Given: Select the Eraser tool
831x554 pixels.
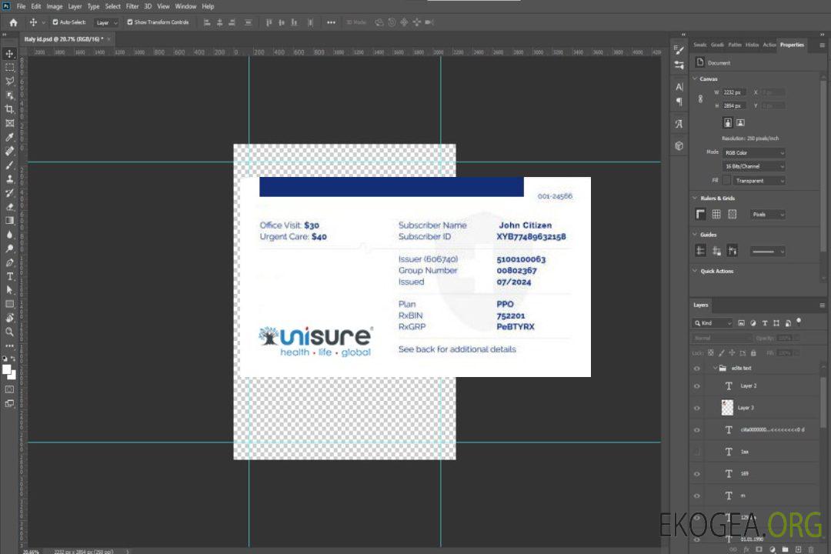Looking at the screenshot, I should 10,207.
